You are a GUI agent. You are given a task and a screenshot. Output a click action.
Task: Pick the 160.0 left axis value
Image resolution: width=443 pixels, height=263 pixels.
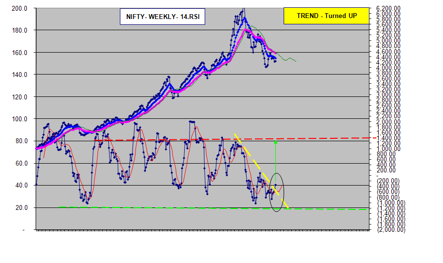click(x=19, y=53)
